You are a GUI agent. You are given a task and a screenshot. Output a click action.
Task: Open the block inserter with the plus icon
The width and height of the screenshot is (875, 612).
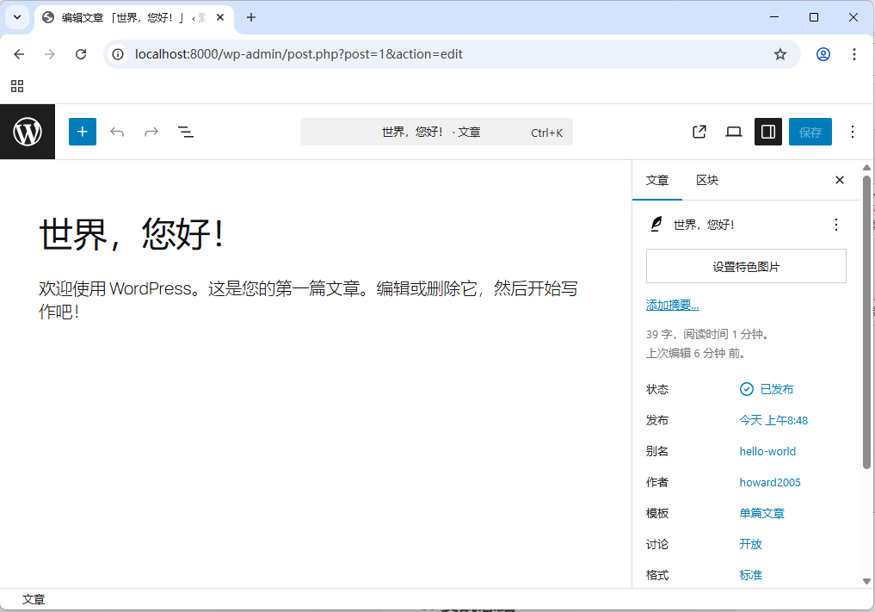click(83, 131)
